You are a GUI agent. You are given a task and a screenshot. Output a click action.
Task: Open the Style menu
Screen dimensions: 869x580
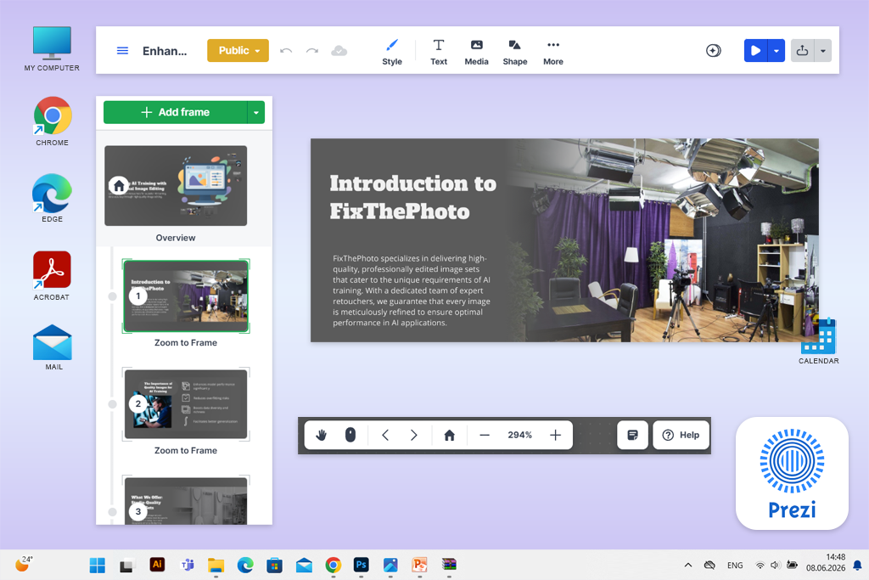tap(392, 52)
